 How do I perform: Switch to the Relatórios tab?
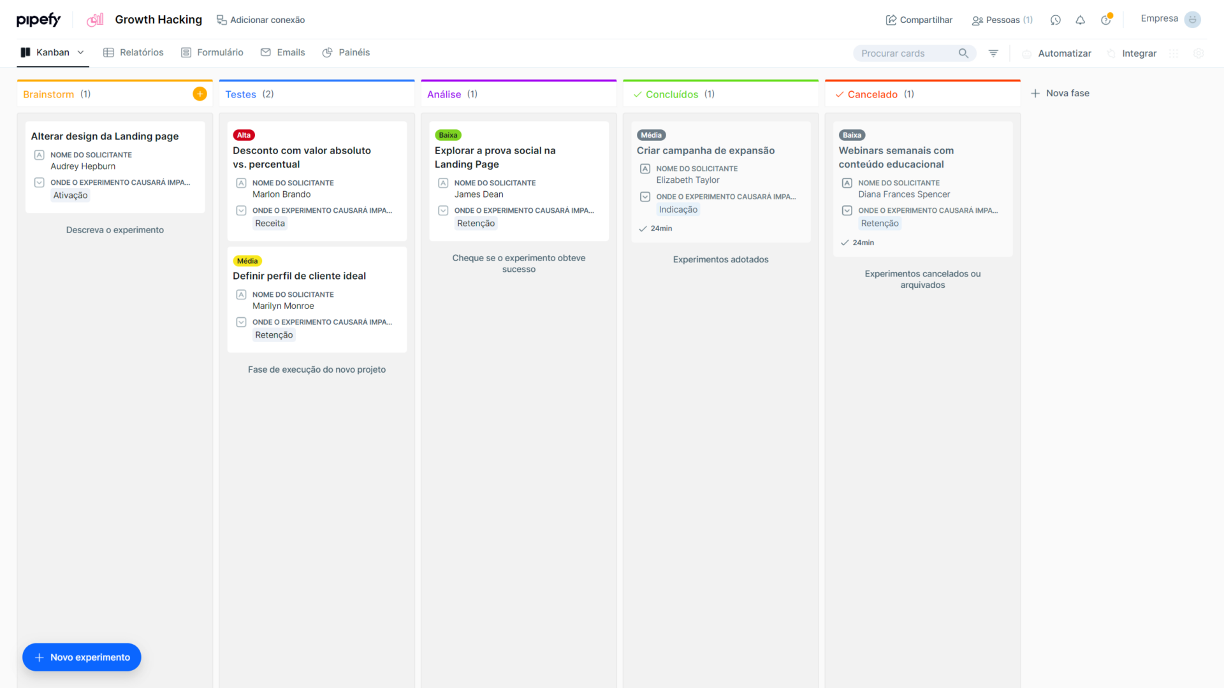click(x=133, y=52)
